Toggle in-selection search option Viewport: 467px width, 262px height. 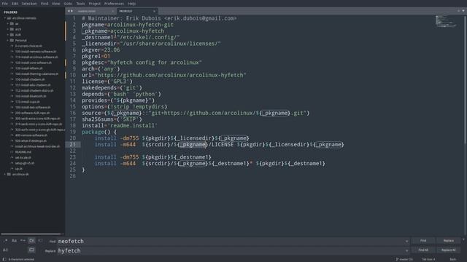pyautogui.click(x=40, y=241)
